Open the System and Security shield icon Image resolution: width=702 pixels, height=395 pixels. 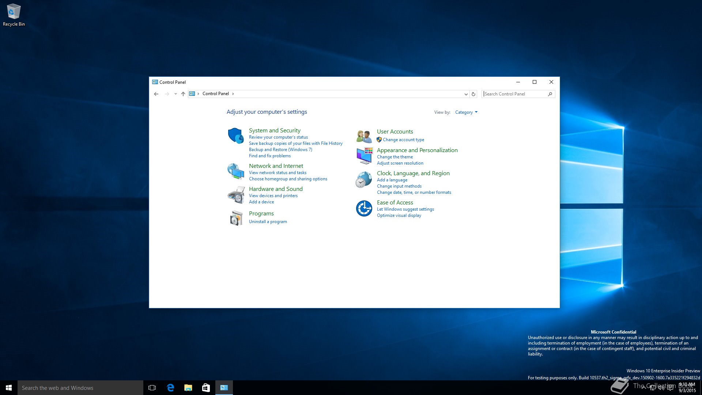click(236, 136)
